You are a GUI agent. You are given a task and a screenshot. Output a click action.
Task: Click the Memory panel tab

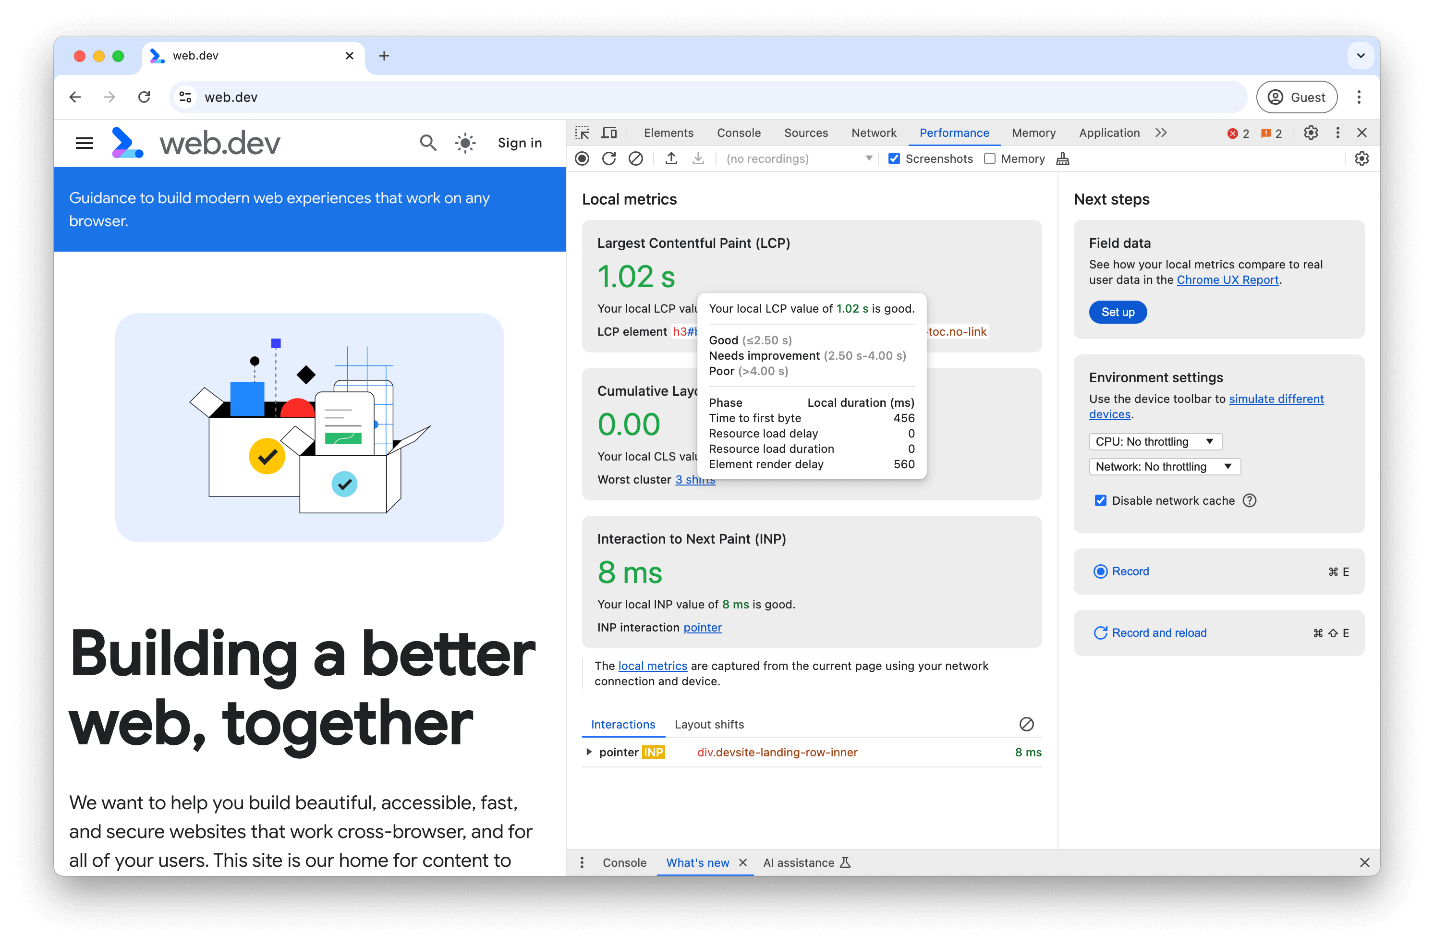point(1033,132)
